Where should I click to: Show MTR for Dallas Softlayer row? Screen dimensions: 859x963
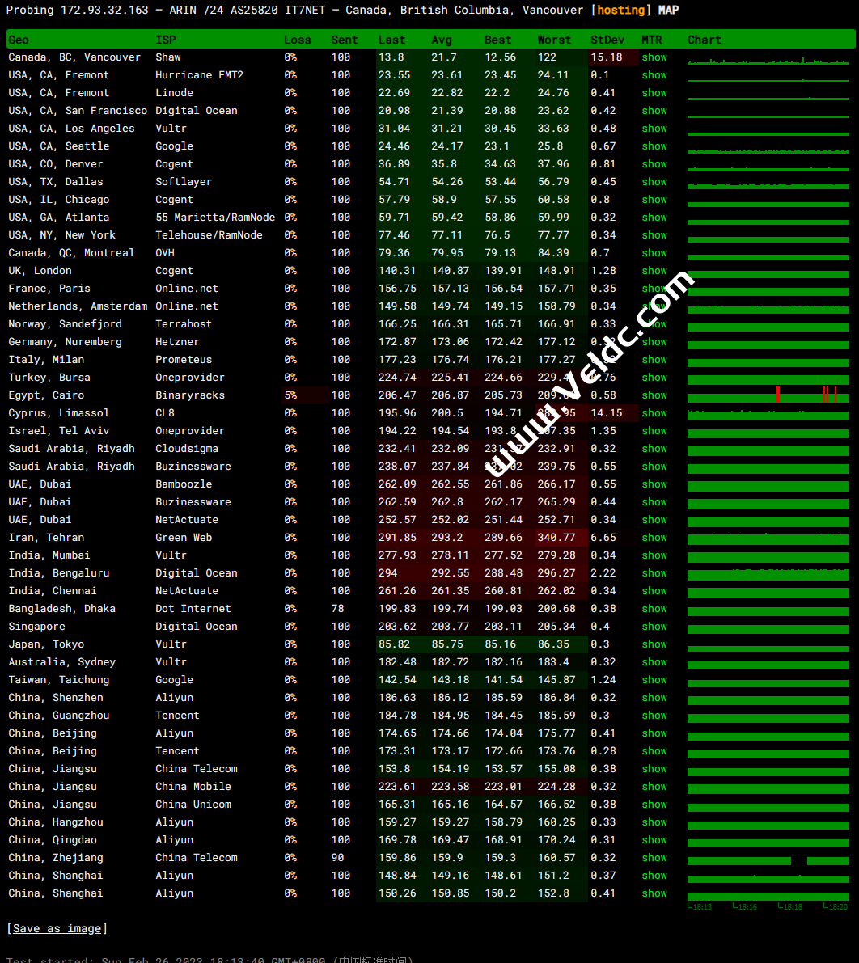[654, 182]
